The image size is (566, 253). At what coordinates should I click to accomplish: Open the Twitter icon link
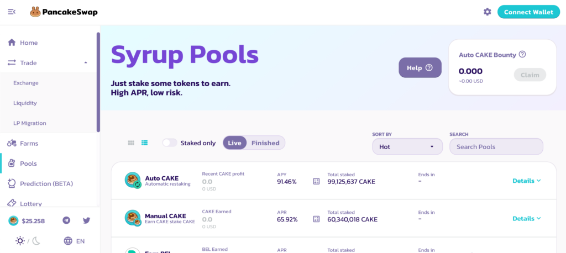pyautogui.click(x=86, y=220)
